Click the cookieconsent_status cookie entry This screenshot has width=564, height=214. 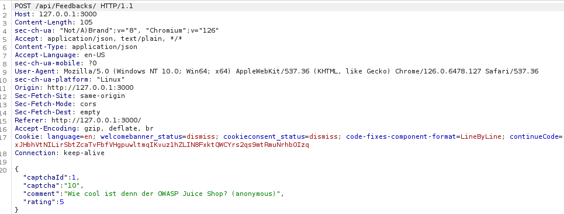click(281, 137)
